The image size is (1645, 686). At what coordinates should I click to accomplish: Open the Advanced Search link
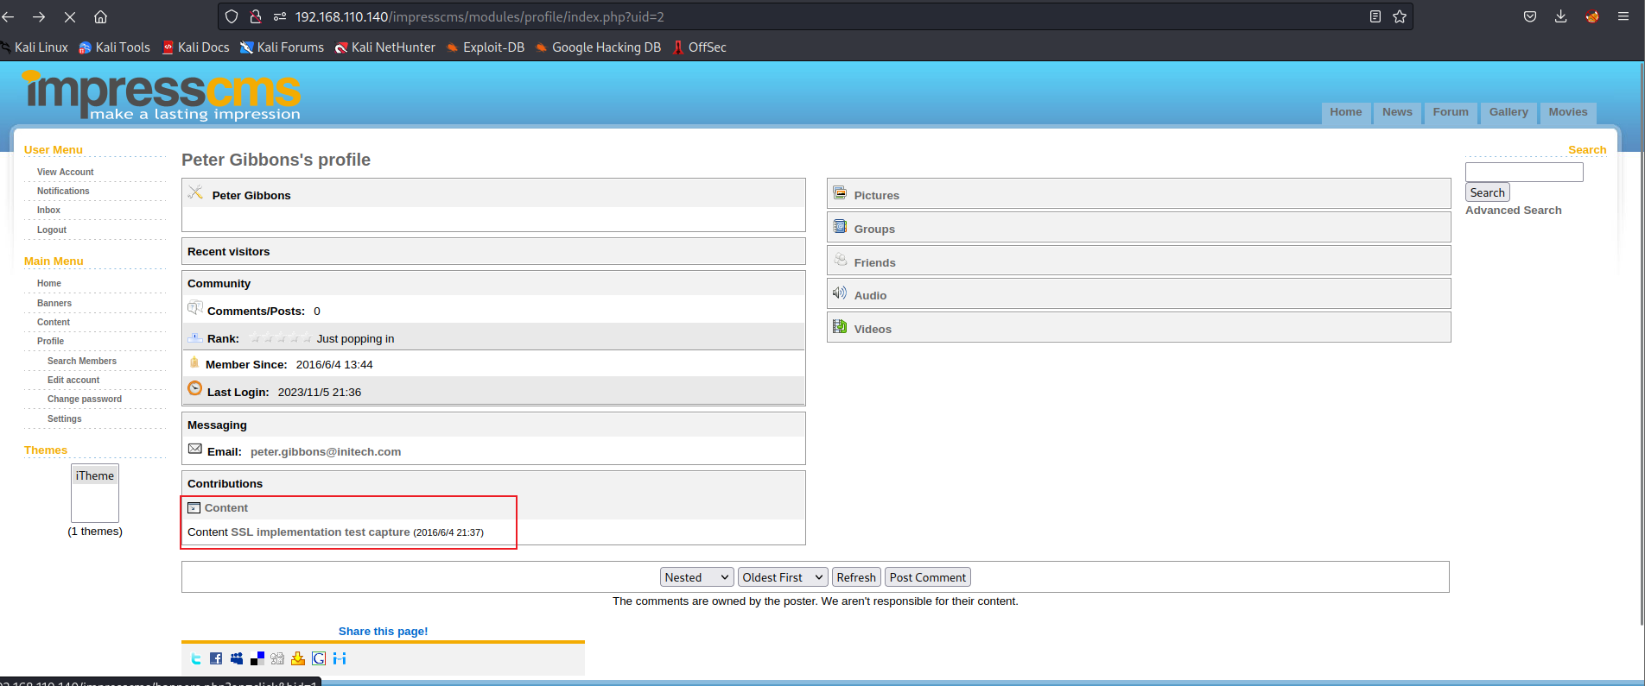(1514, 211)
